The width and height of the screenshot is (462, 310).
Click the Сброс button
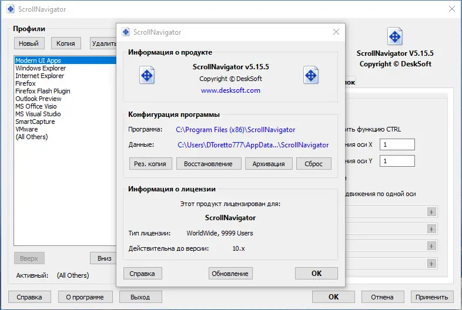(x=314, y=164)
